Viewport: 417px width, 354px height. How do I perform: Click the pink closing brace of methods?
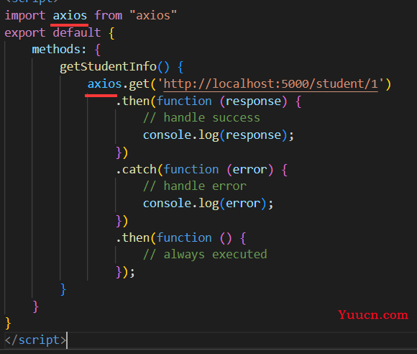point(36,307)
